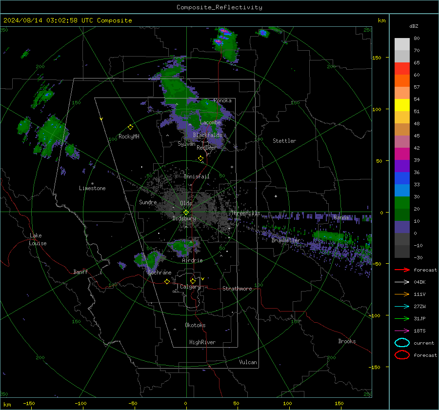Viewport: 439px width, 410px height.
Task: Click the yellow diamond marker south of RedDeer
Action: (200, 158)
